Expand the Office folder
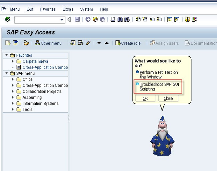217x171 pixels. [13, 79]
